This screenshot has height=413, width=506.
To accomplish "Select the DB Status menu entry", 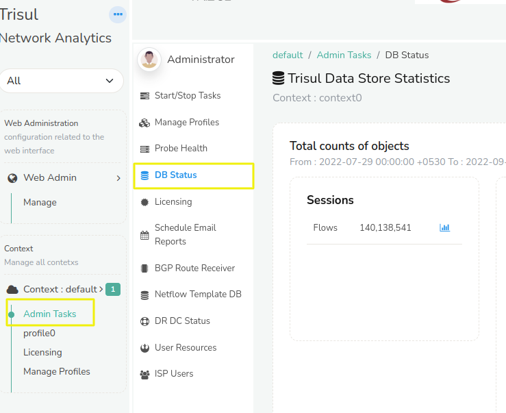I will pyautogui.click(x=176, y=175).
